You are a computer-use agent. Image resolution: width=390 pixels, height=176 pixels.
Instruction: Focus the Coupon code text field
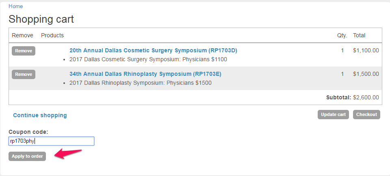pyautogui.click(x=51, y=141)
